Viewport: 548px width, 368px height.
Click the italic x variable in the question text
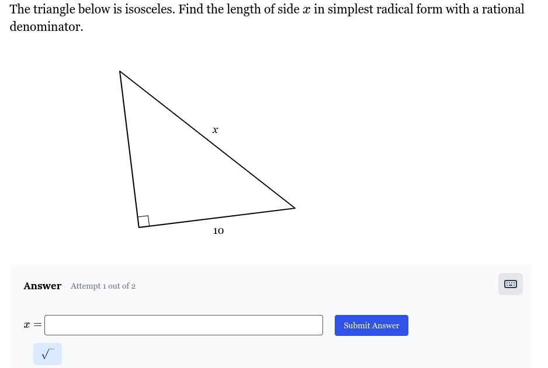pos(306,10)
